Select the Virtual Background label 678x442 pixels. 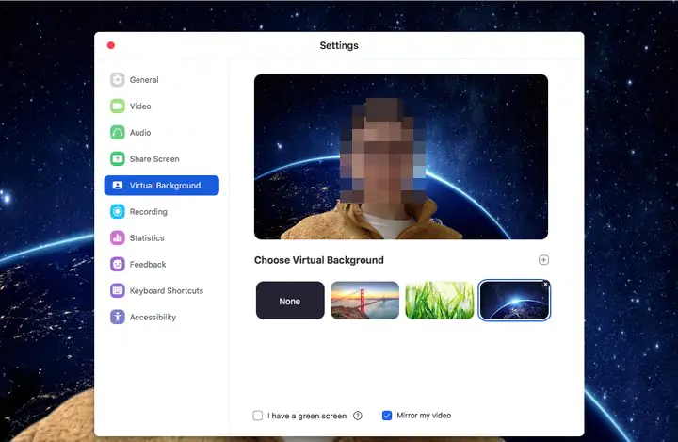165,186
